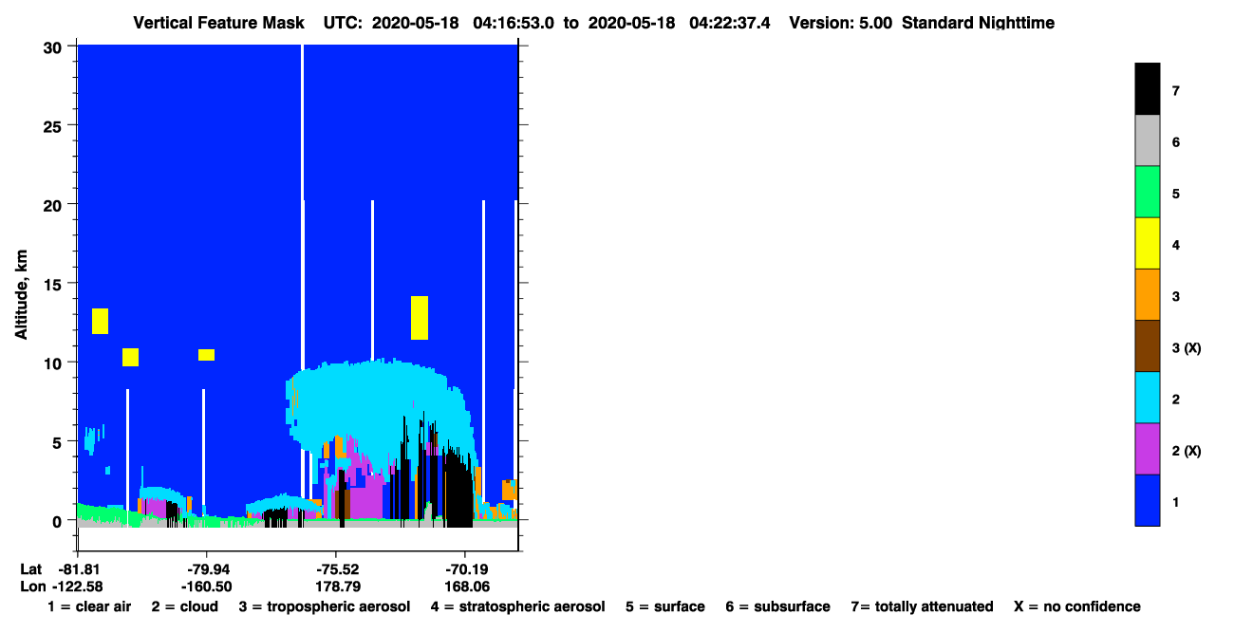Click 'Version: 5.00' in the title
1234x633 pixels.
pyautogui.click(x=840, y=23)
